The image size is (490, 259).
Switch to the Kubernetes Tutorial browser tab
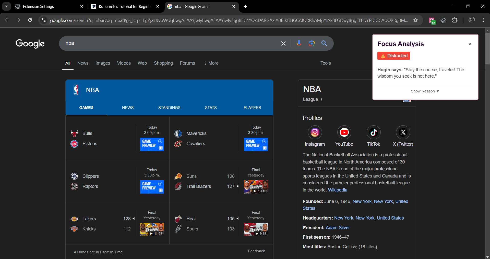coord(125,6)
